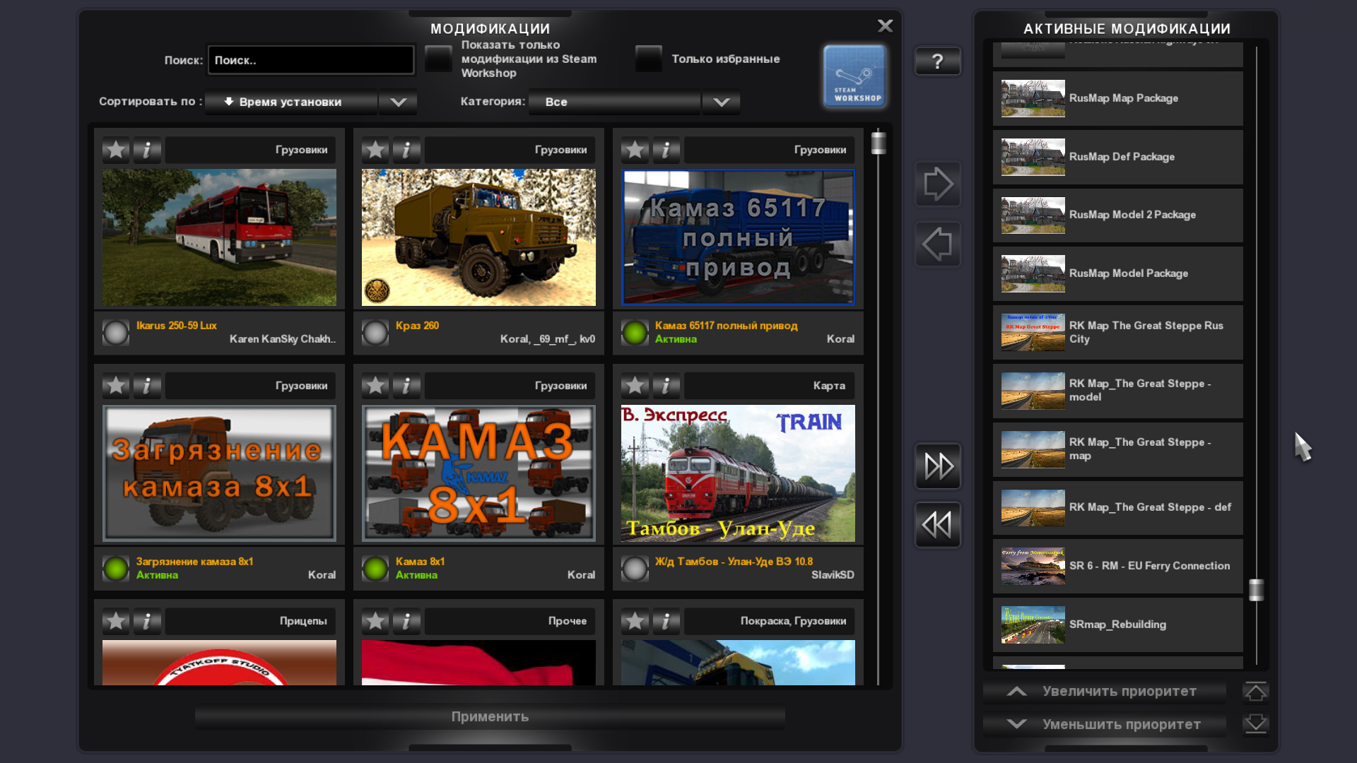The width and height of the screenshot is (1357, 763).
Task: Toggle Краз 260 activation indicator
Action: point(375,333)
